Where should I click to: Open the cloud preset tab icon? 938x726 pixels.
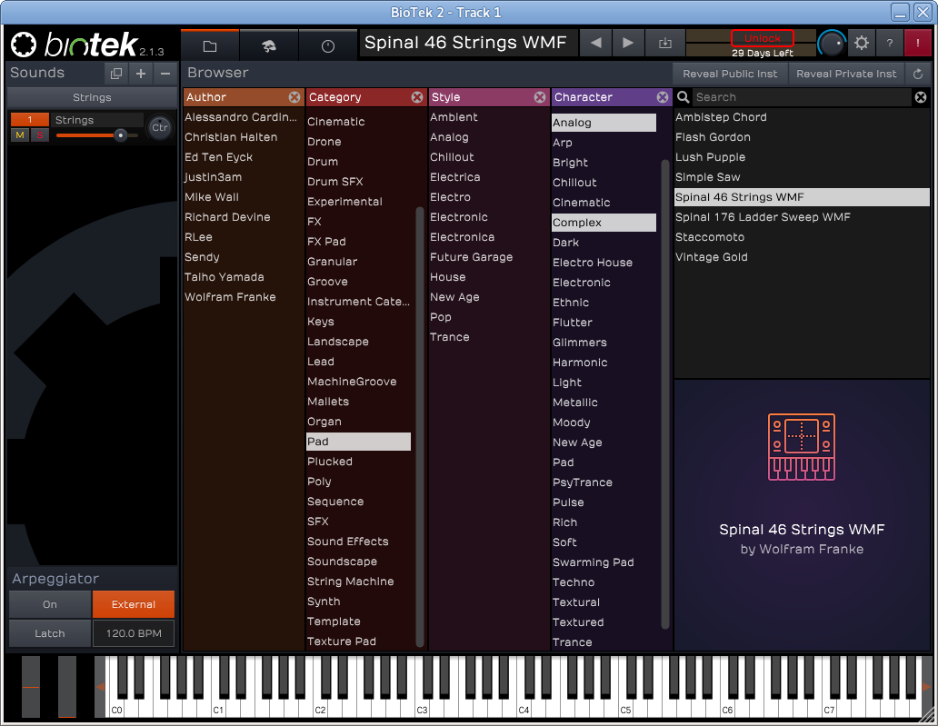click(x=269, y=45)
